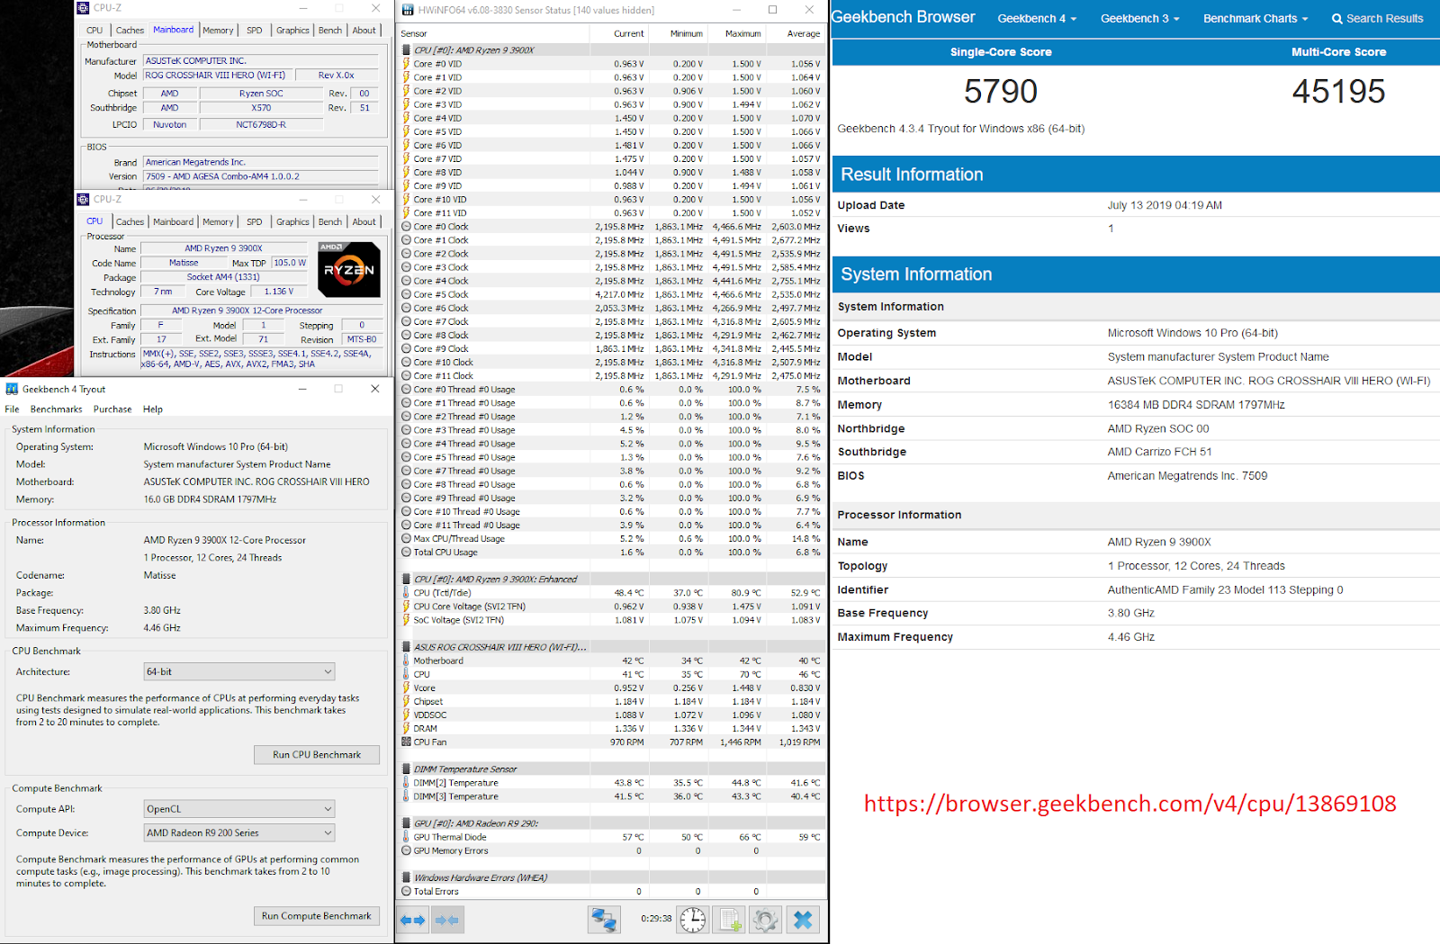Select the 'GPU [#0]: AMD Radeon R9 290' group row
Viewport: 1440px width, 944px height.
click(612, 823)
